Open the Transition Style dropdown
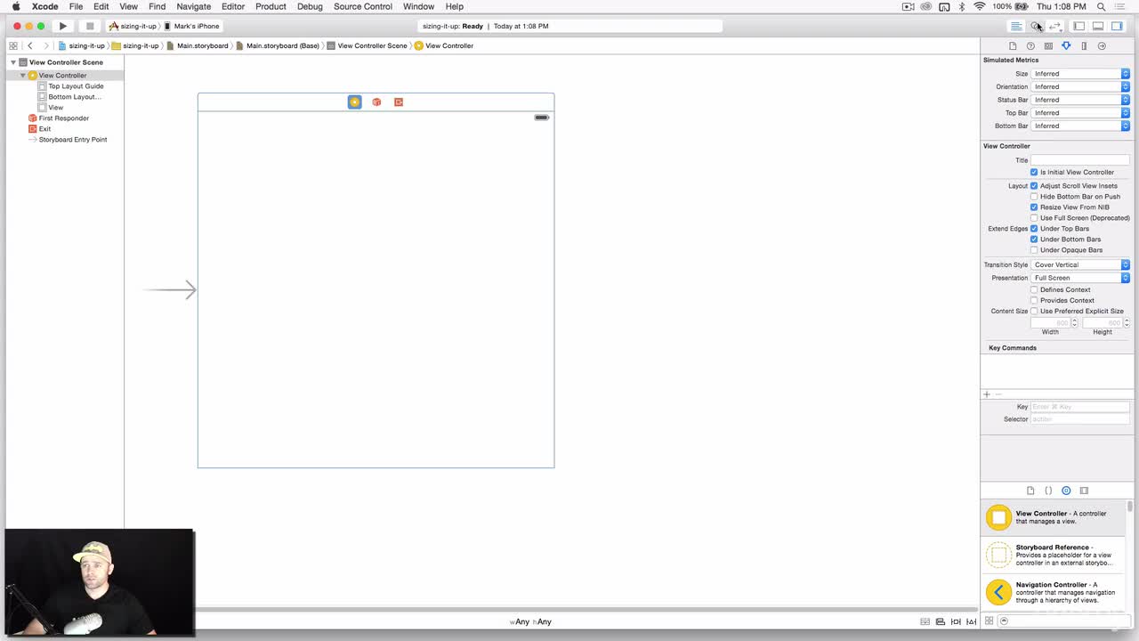 [1080, 264]
